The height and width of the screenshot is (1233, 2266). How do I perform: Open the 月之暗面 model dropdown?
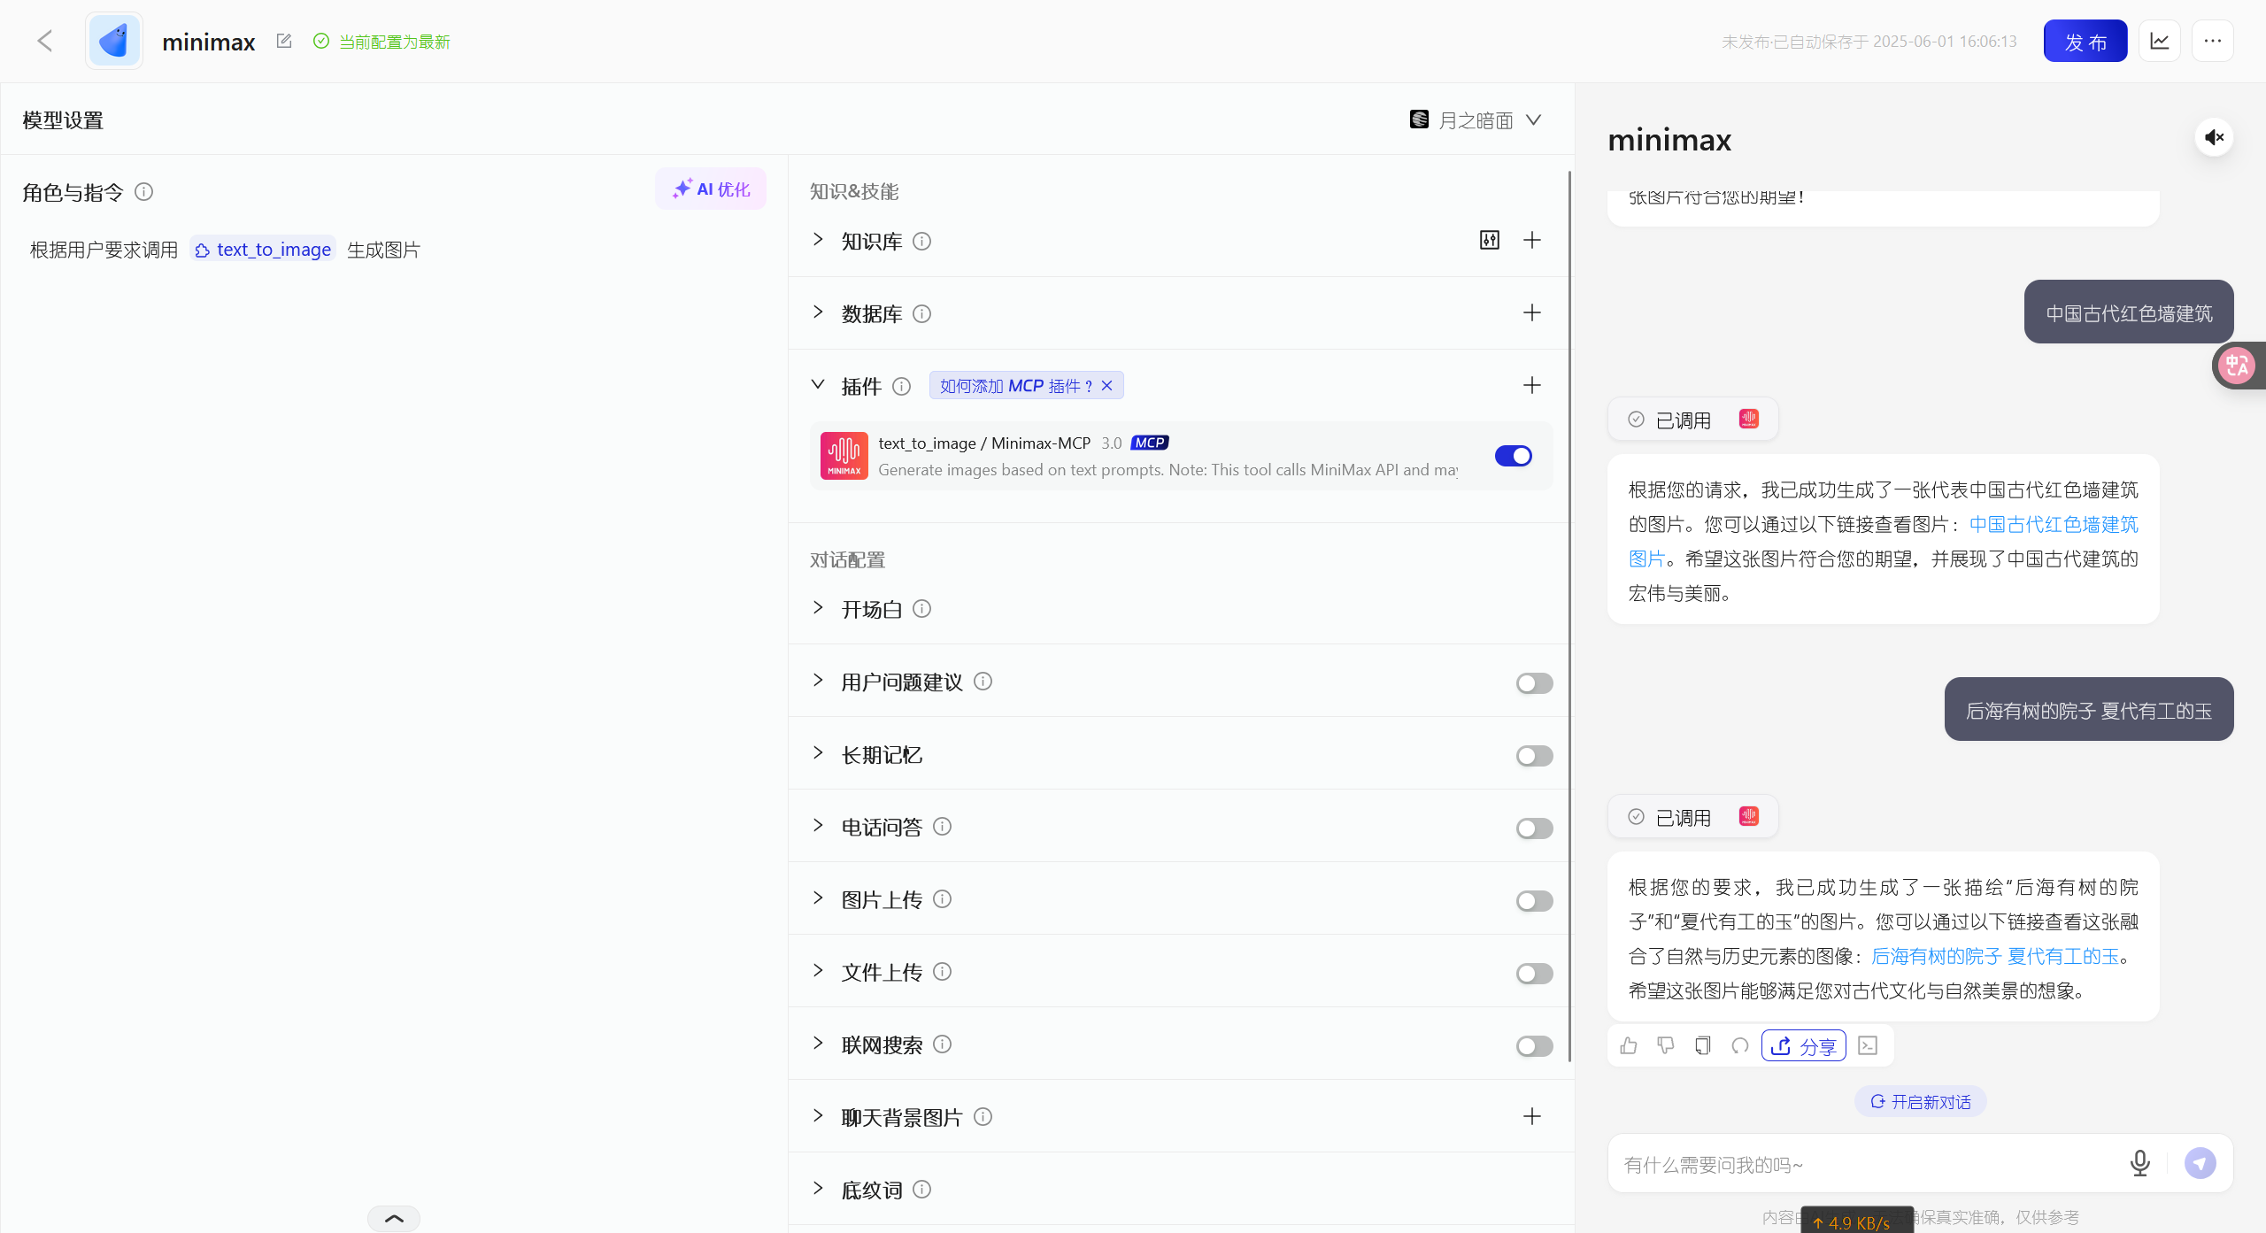(1476, 120)
